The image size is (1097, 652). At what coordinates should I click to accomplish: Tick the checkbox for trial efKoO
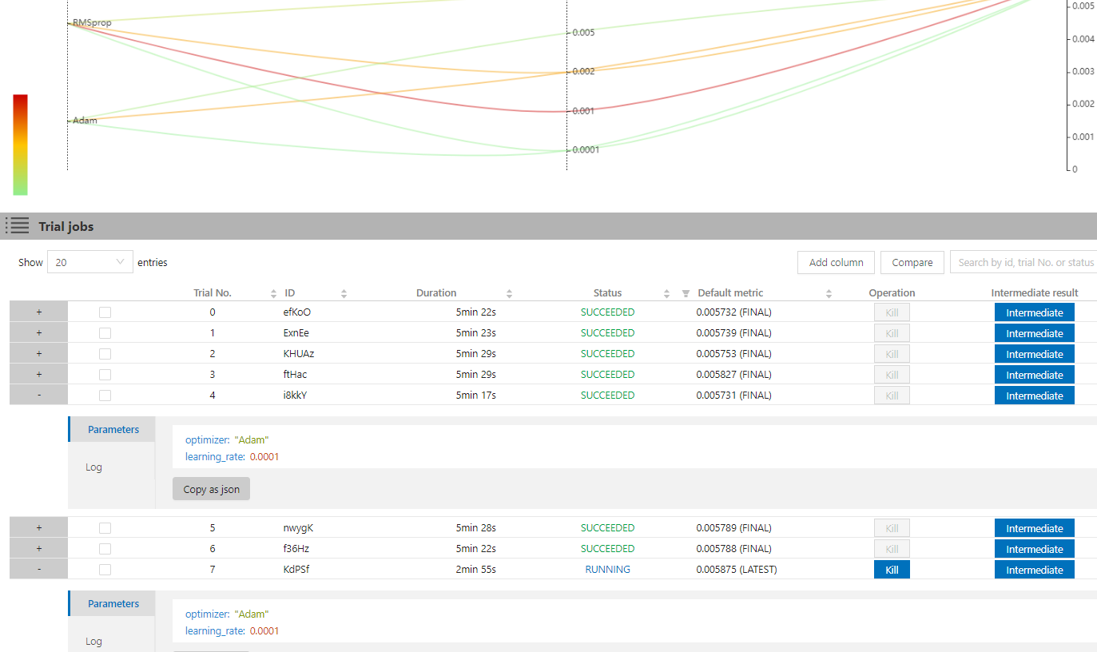point(105,312)
